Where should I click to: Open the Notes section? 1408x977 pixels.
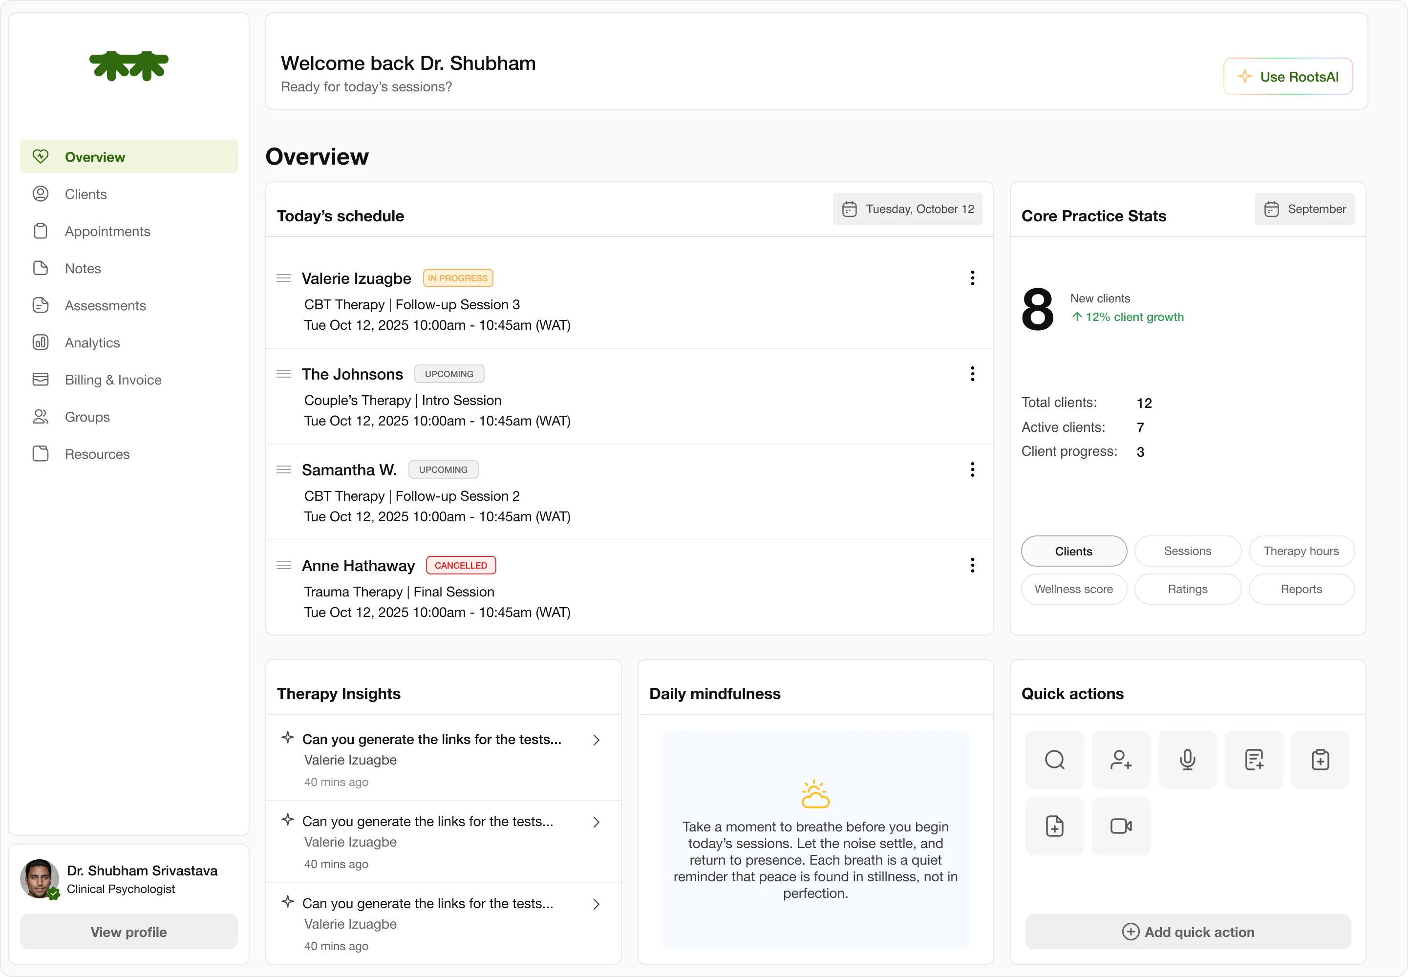[83, 268]
